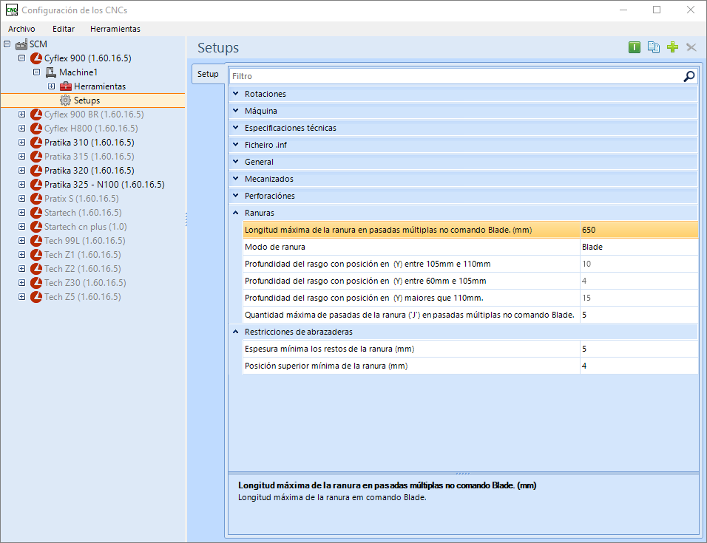This screenshot has width=707, height=543.
Task: Click the Machine1 machine icon
Action: pos(51,72)
